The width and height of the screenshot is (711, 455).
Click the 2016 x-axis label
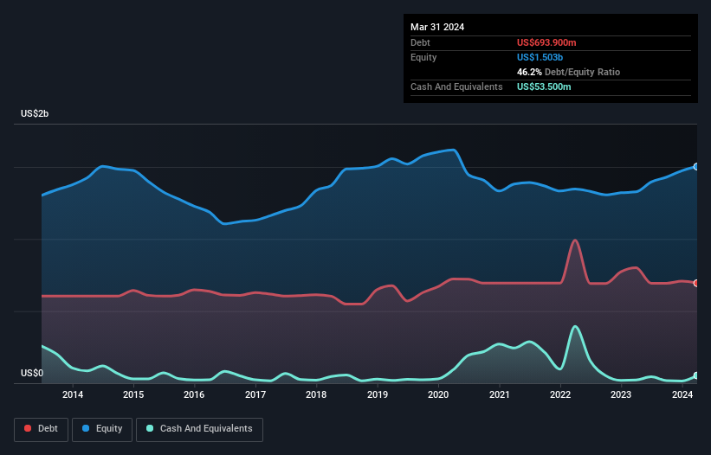pos(194,394)
